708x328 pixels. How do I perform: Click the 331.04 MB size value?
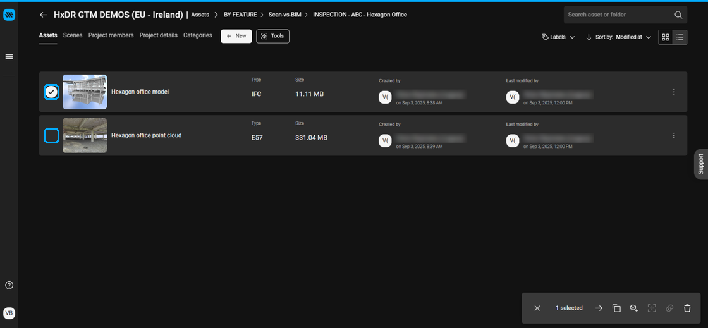coord(311,138)
